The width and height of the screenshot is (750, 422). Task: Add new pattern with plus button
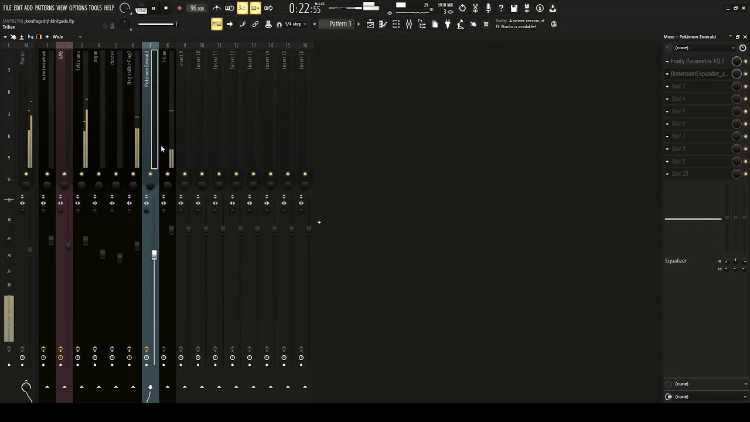click(358, 24)
